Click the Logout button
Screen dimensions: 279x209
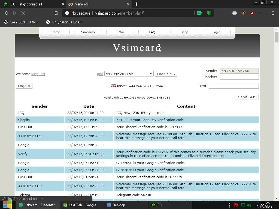(x=24, y=86)
